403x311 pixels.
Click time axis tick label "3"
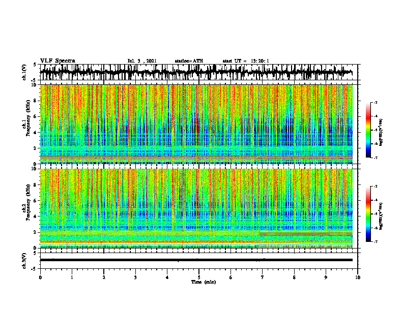[135, 277]
